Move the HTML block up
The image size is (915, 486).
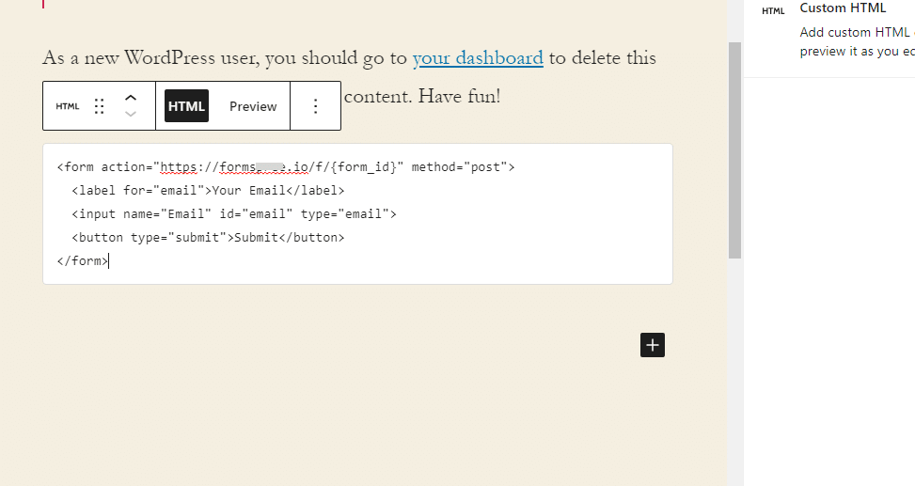click(x=131, y=97)
